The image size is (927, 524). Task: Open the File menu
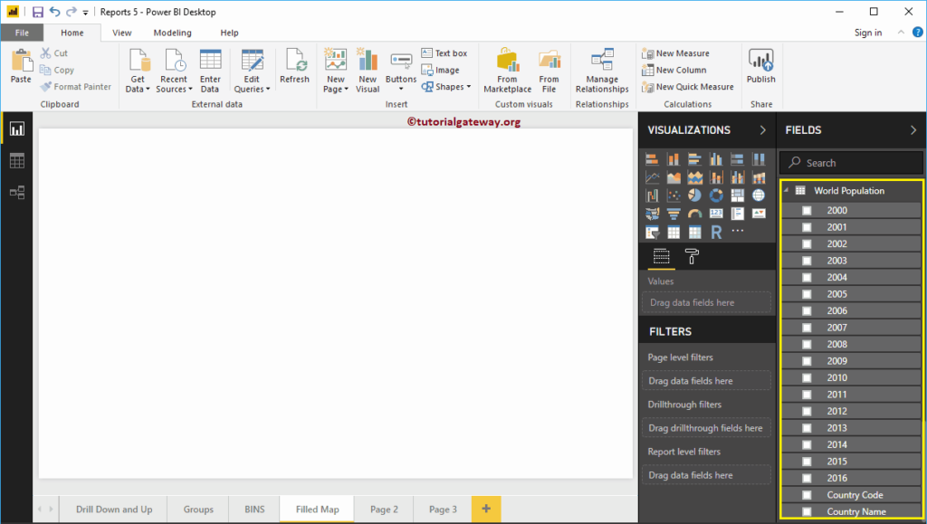(22, 33)
